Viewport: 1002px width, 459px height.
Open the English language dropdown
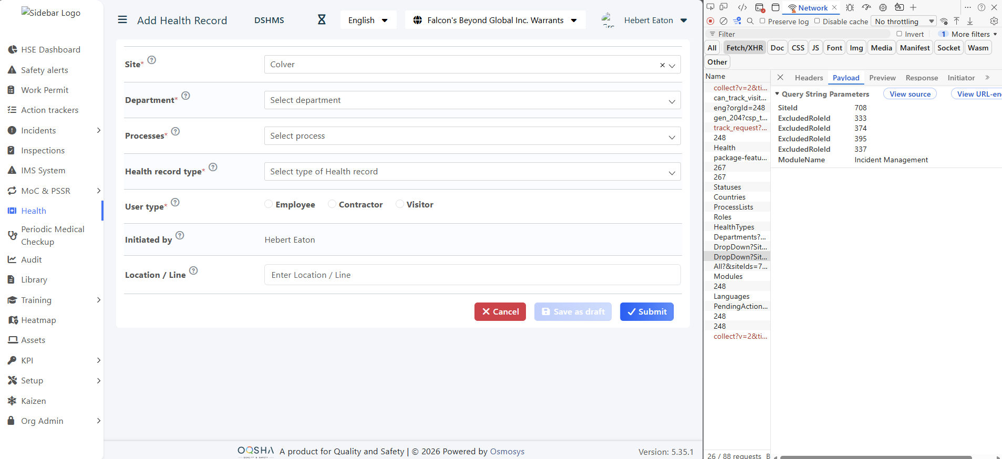pyautogui.click(x=368, y=20)
